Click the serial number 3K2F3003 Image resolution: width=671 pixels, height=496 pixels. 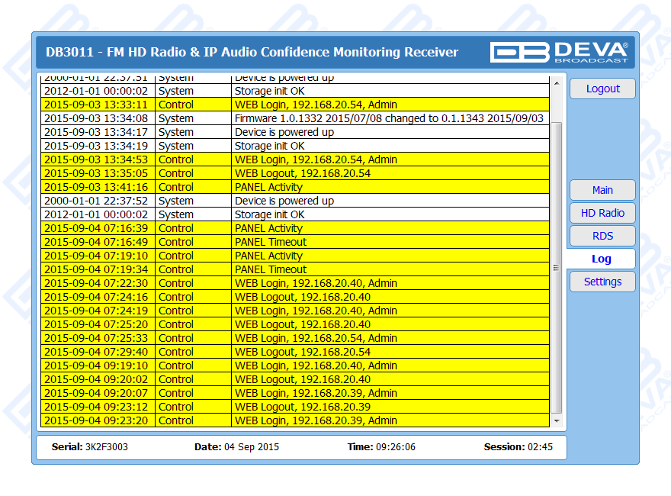click(x=106, y=447)
